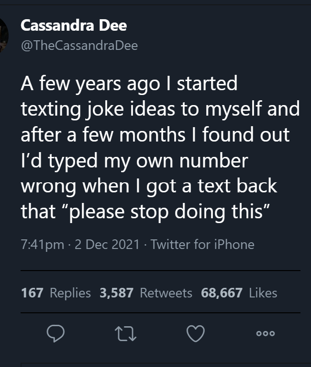Retweet this post using the arrows icon
The width and height of the screenshot is (311, 367).
click(x=126, y=333)
